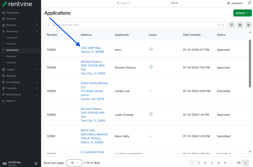Open Reports in the sidebar
Viewport: 253px width, 167px height.
11,101
